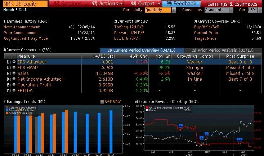
Task: Open the Consensus Standard dropdown
Action: (216, 10)
